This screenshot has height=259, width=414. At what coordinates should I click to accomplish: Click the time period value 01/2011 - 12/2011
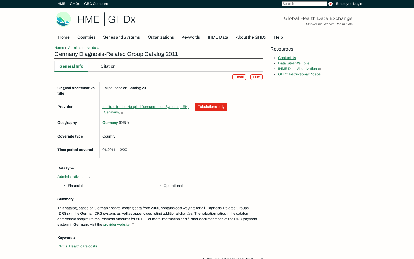point(117,150)
